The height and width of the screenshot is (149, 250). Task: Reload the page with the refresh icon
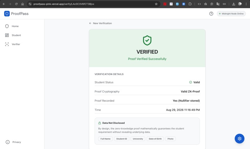[16, 4]
